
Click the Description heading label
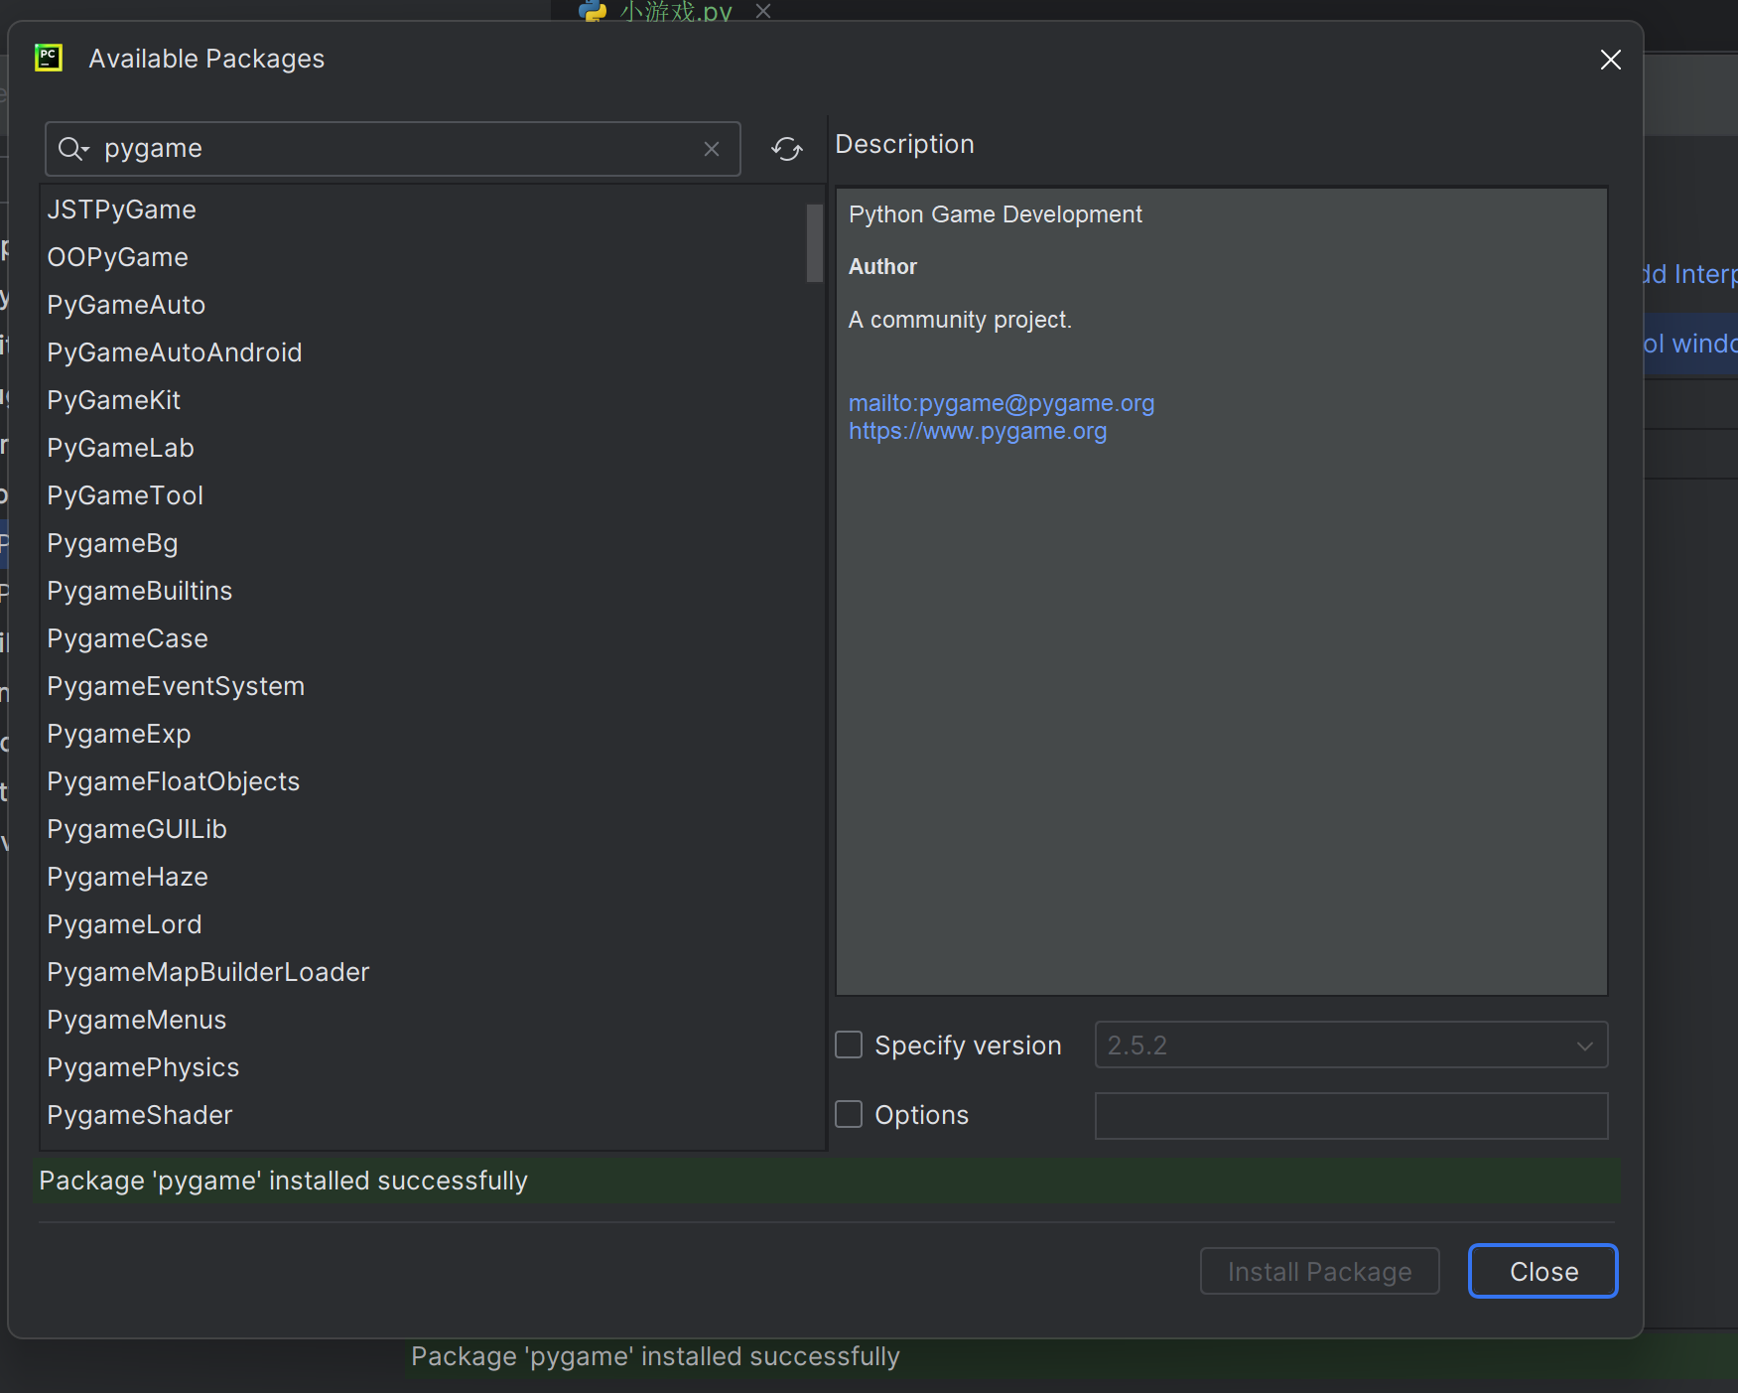[x=904, y=144]
